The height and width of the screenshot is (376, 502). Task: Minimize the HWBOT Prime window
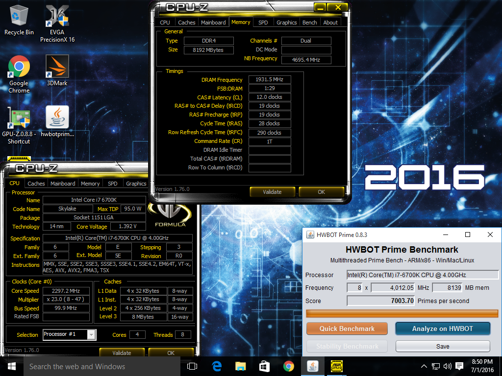445,235
